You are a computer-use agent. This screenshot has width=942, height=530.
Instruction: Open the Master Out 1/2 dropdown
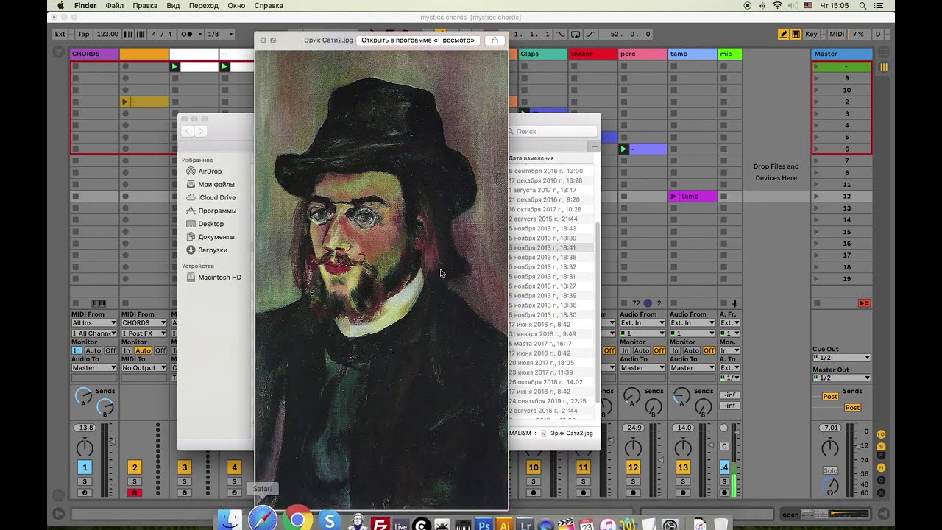841,378
